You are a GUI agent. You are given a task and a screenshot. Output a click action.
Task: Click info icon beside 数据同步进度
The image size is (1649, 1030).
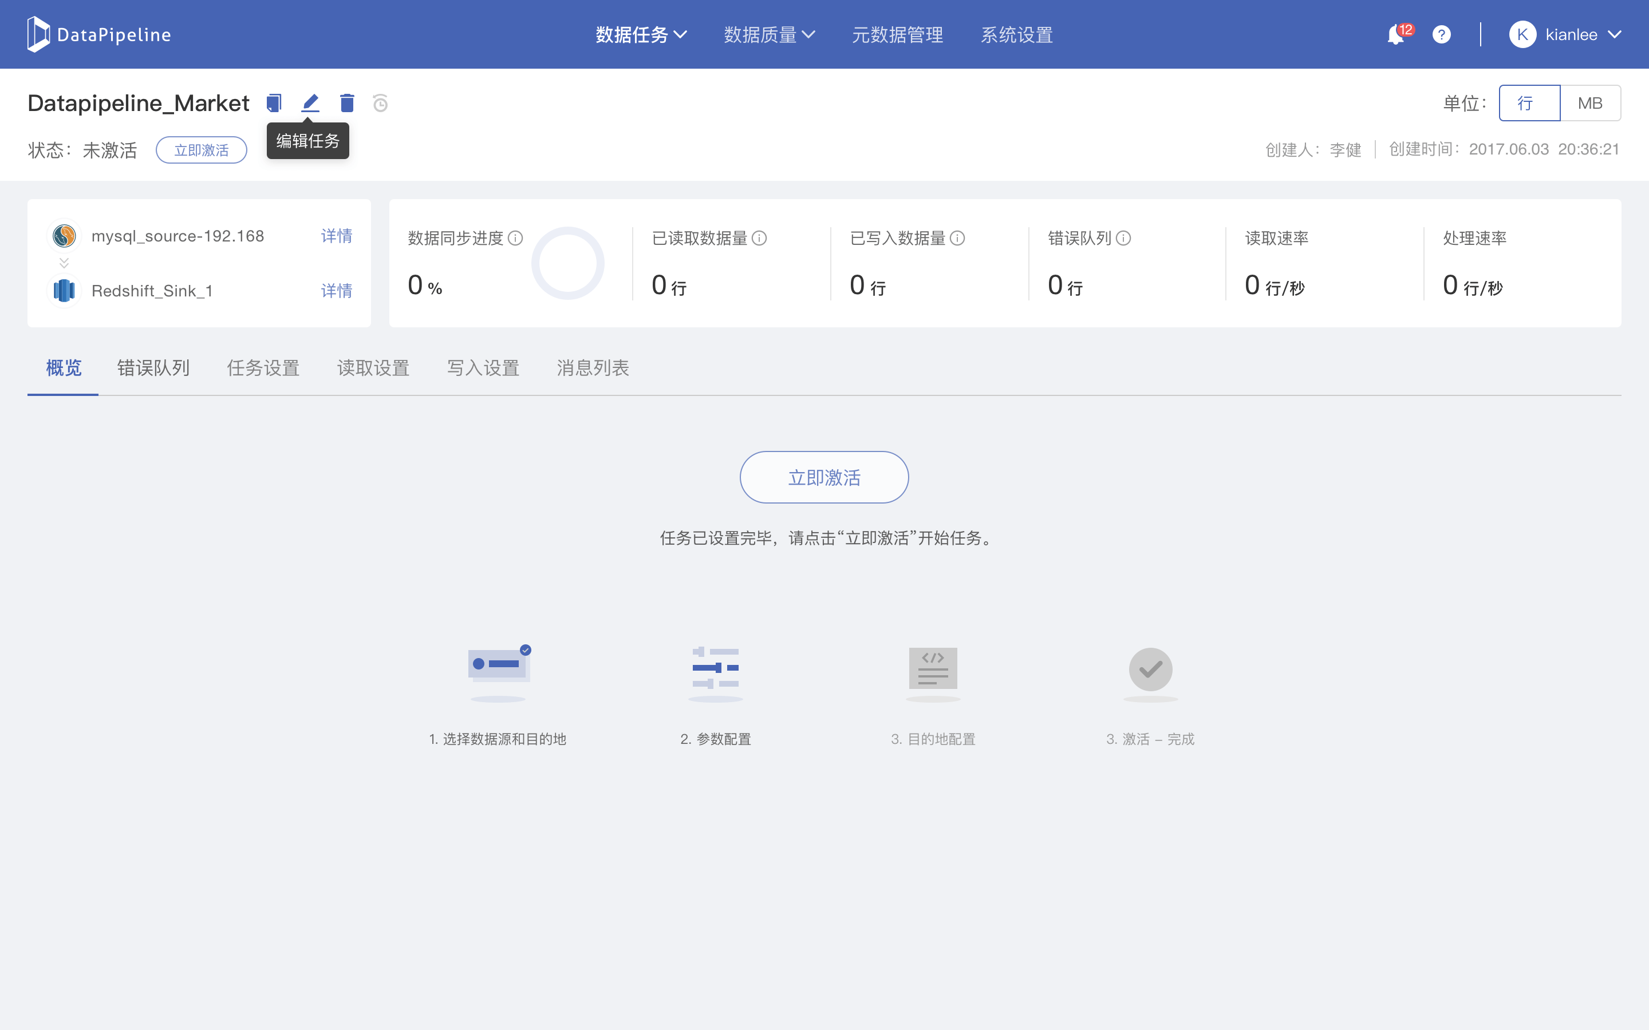(x=516, y=237)
